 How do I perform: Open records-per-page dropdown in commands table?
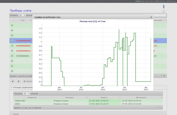click(26, 94)
